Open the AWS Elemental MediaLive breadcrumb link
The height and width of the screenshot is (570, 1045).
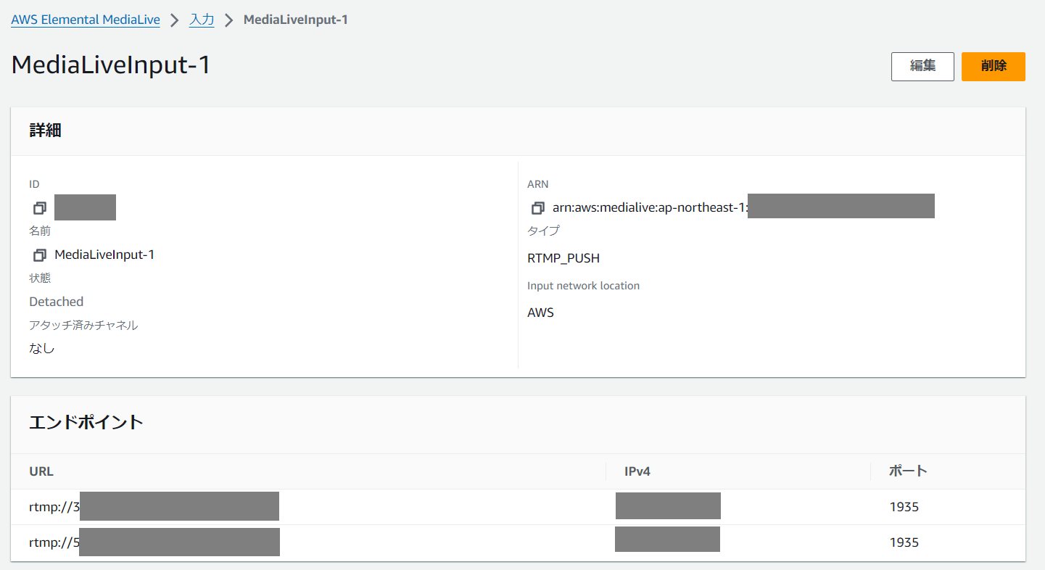point(86,20)
